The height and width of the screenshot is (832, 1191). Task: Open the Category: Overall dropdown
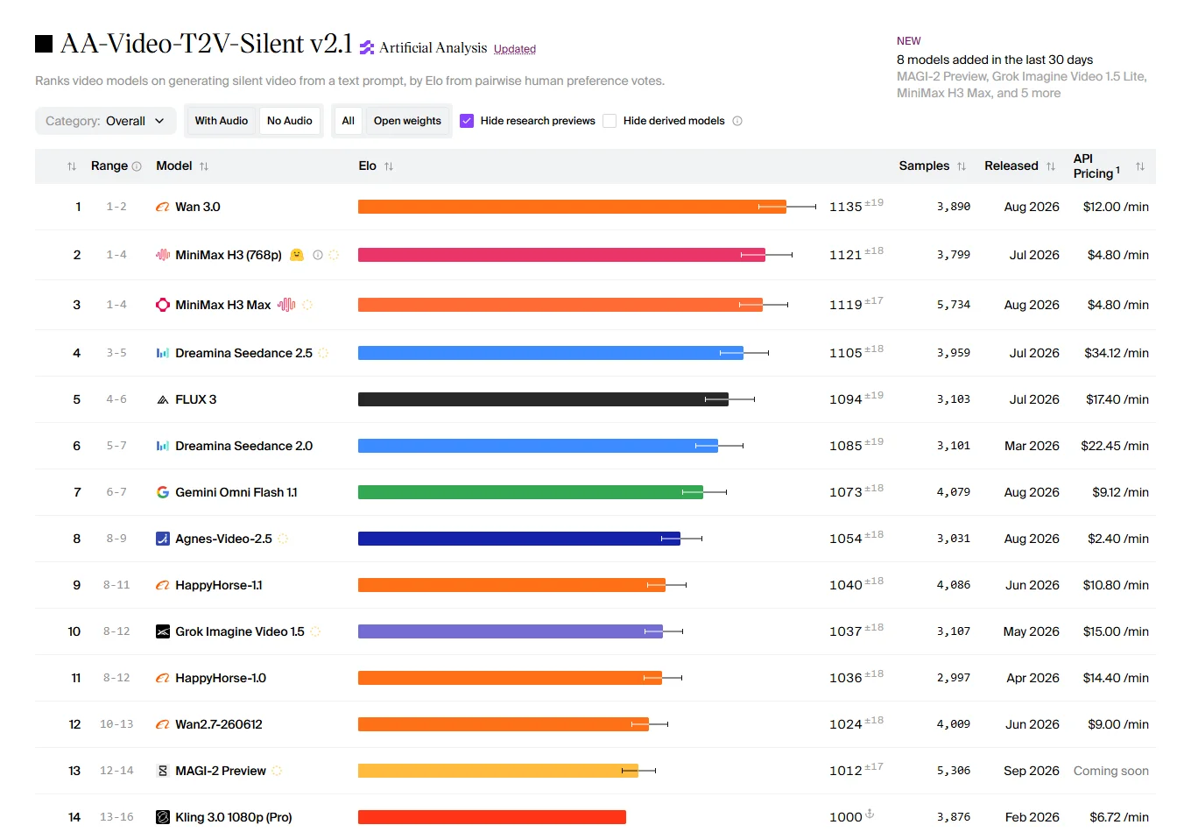(105, 121)
